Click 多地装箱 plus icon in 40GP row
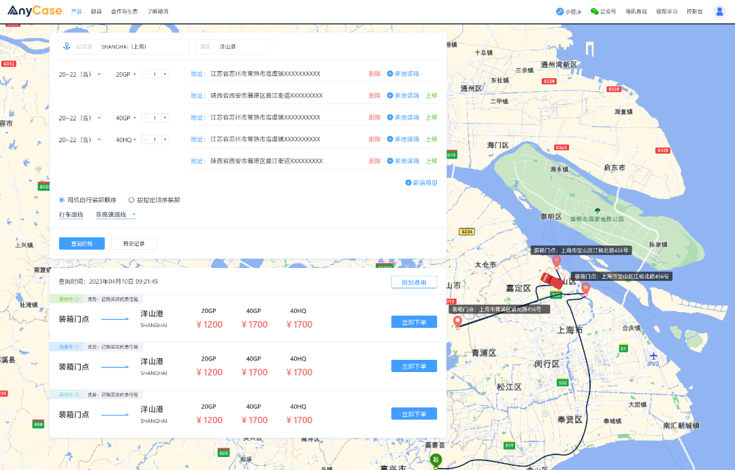Image resolution: width=735 pixels, height=470 pixels. pyautogui.click(x=389, y=118)
